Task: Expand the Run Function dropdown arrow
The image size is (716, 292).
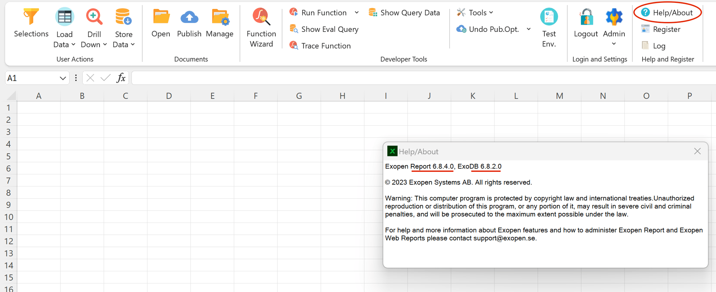Action: point(357,13)
